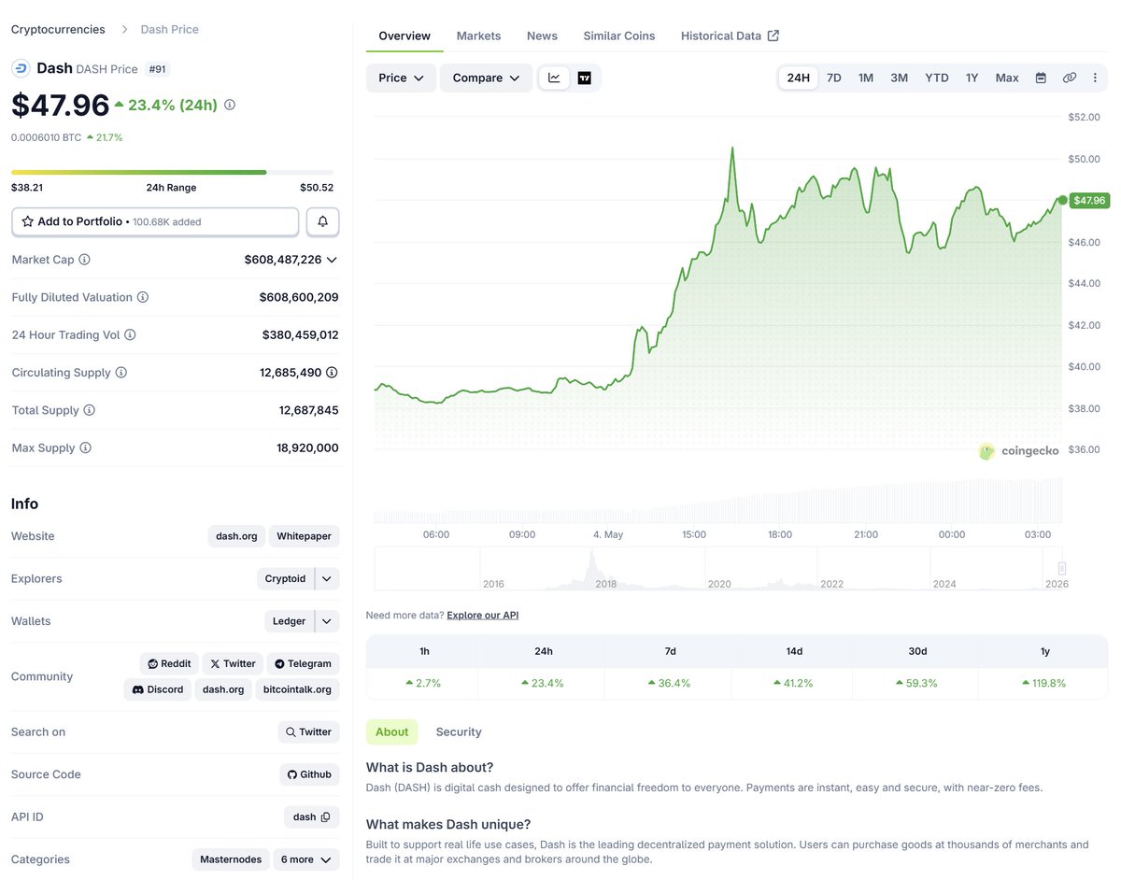The height and width of the screenshot is (880, 1121).
Task: Select the Security tab
Action: pos(459,731)
